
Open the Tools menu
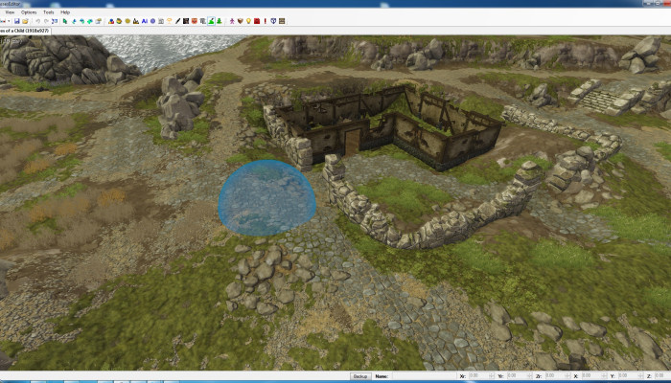coord(49,12)
